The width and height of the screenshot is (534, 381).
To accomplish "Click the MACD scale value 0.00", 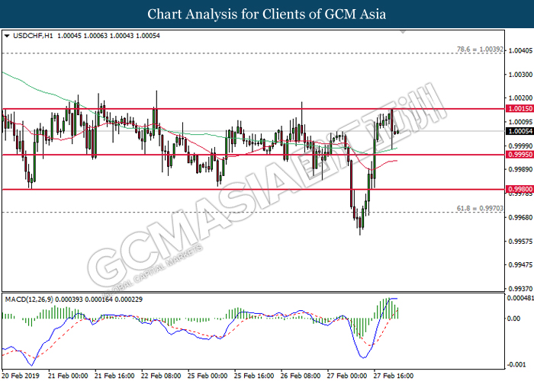I will (x=513, y=319).
